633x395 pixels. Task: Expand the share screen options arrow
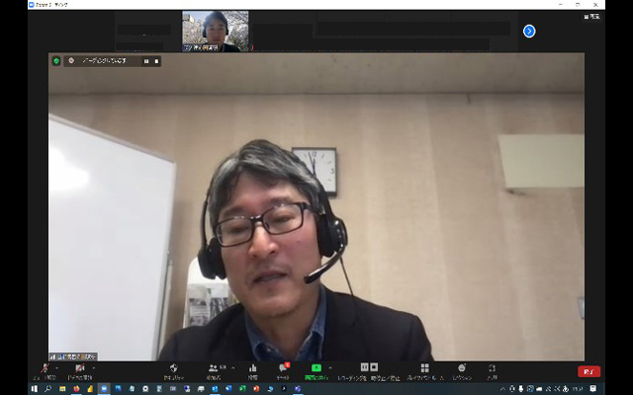(331, 366)
